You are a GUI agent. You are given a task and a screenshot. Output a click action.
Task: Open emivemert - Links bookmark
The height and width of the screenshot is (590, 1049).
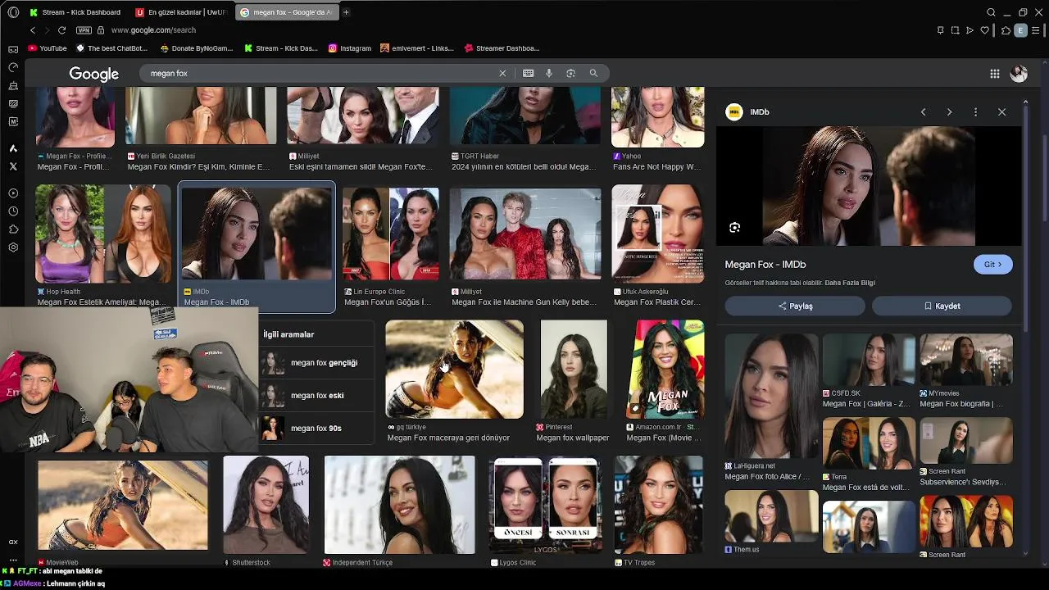pyautogui.click(x=417, y=48)
